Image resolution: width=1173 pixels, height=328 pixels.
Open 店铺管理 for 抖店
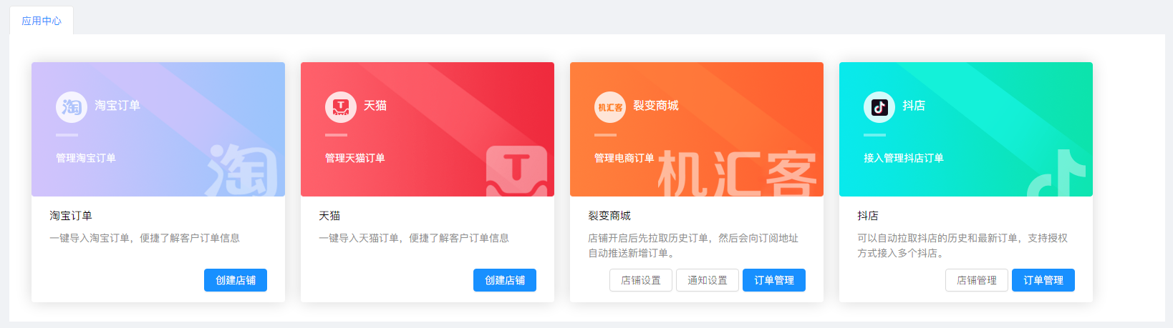click(x=977, y=280)
